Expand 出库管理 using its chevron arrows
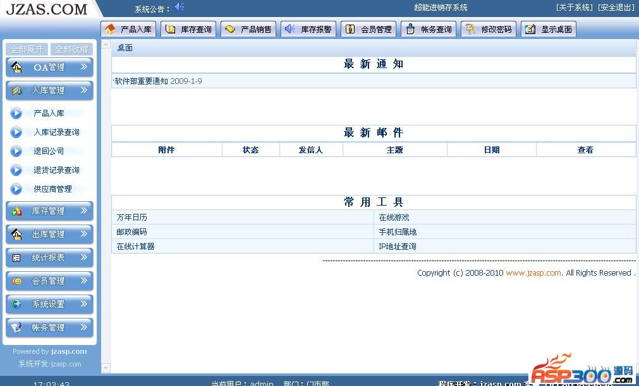 coord(84,234)
